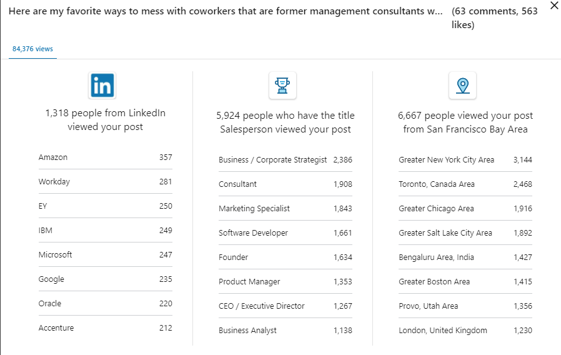Click the Amazon company row
Image resolution: width=561 pixels, height=355 pixels.
click(105, 157)
